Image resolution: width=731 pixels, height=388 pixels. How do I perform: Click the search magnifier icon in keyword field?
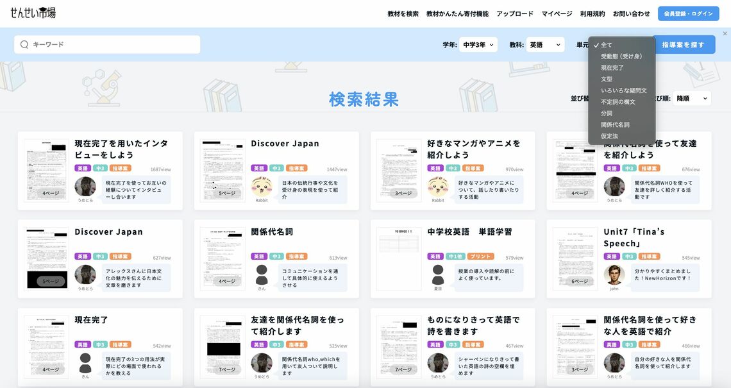coord(24,44)
